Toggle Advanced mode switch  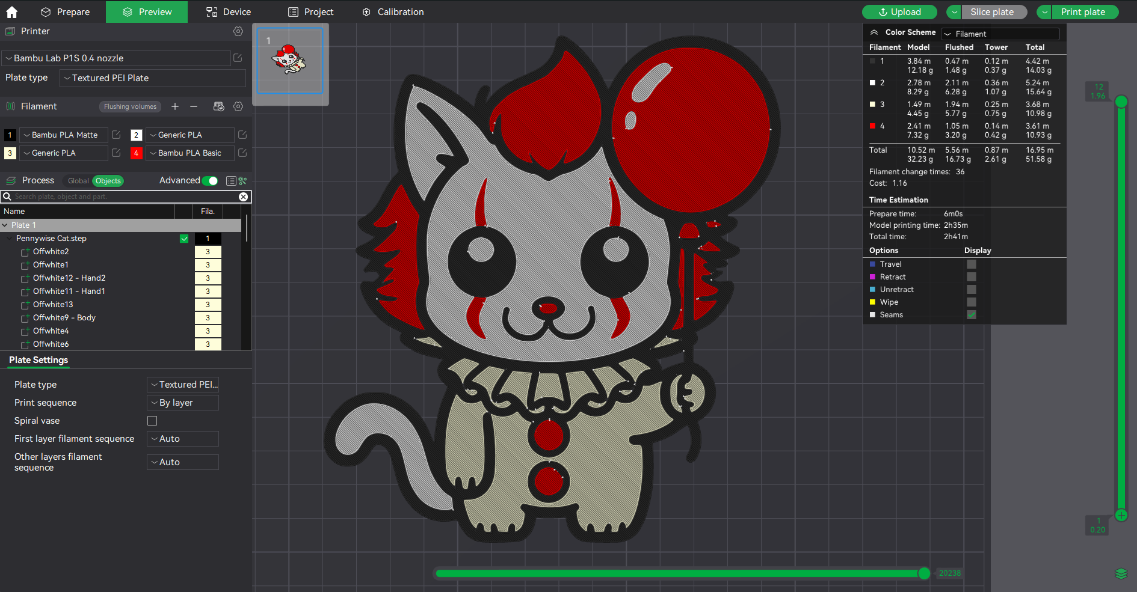coord(210,181)
